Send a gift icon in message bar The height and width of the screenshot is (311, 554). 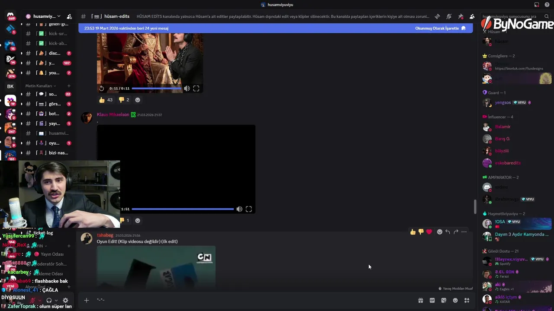(420, 300)
